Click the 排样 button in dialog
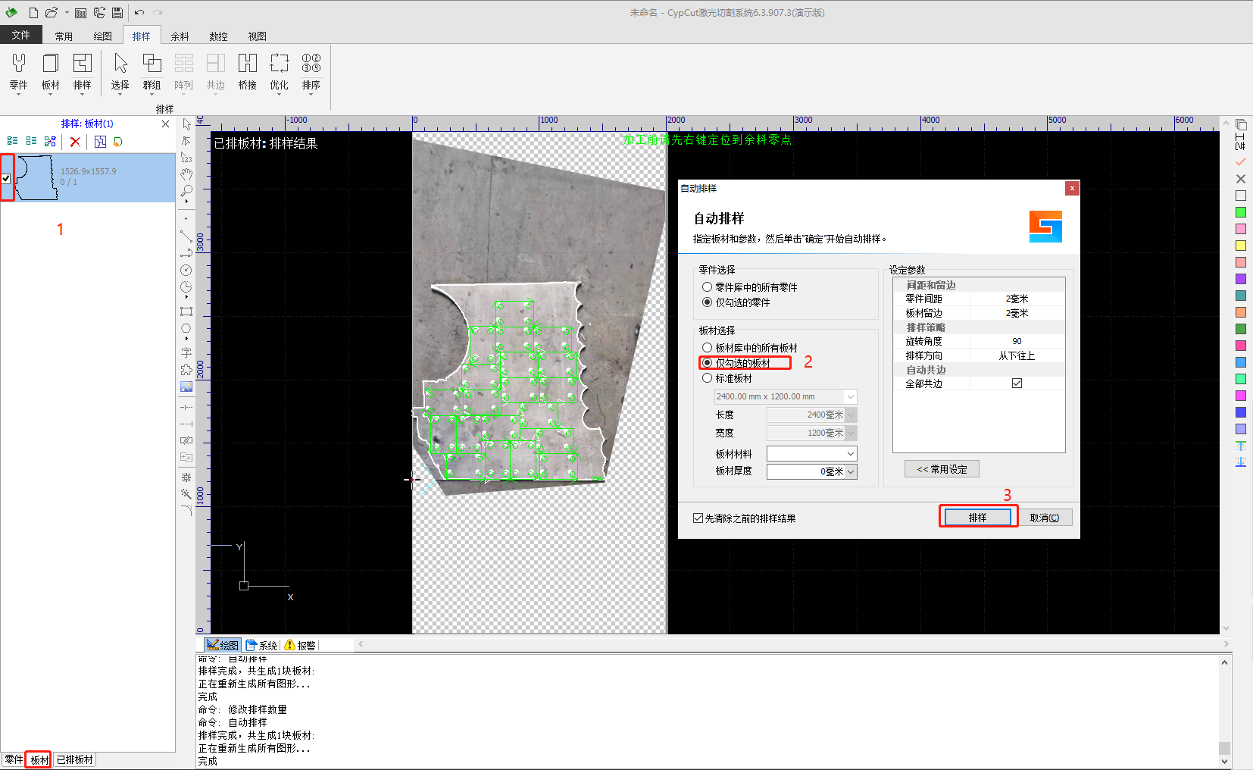 pos(977,518)
